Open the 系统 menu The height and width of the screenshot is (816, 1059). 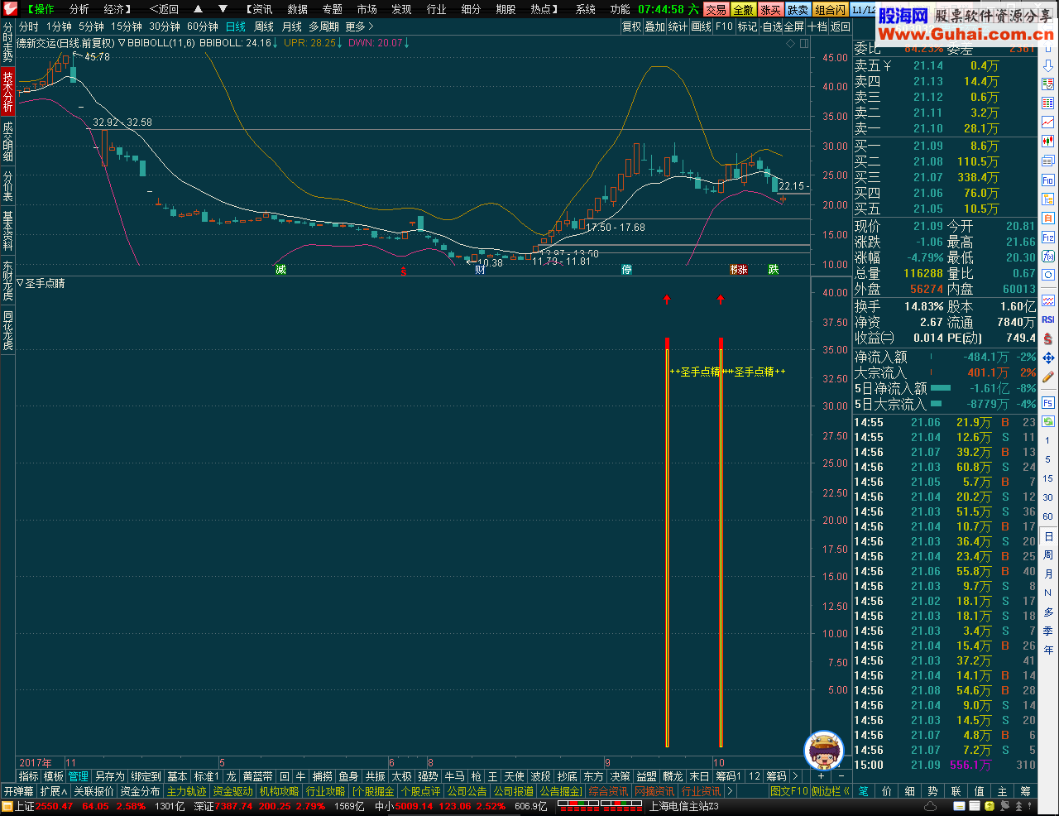click(585, 9)
